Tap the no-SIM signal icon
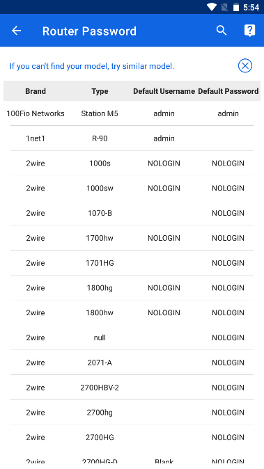The height and width of the screenshot is (469, 264). click(x=224, y=7)
